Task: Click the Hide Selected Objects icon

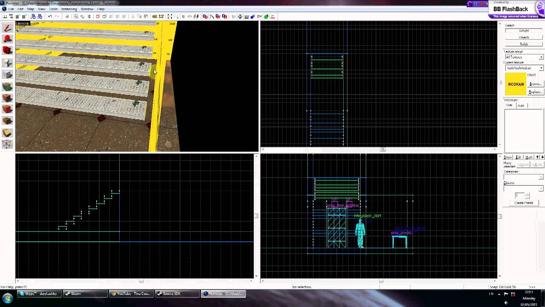Action: pos(98,17)
